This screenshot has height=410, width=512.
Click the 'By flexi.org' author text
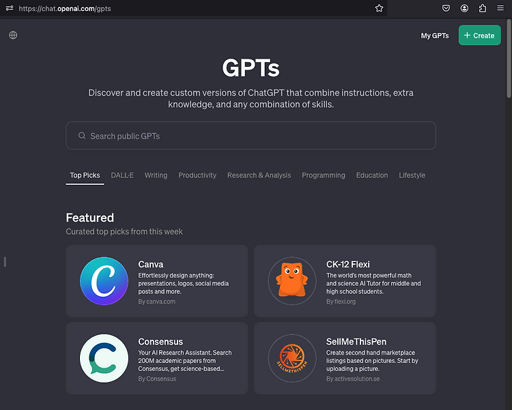341,302
